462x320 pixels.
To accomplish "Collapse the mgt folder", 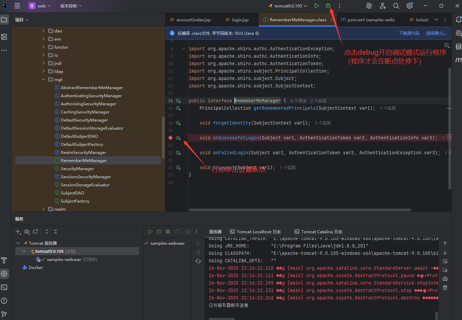I will pyautogui.click(x=44, y=80).
